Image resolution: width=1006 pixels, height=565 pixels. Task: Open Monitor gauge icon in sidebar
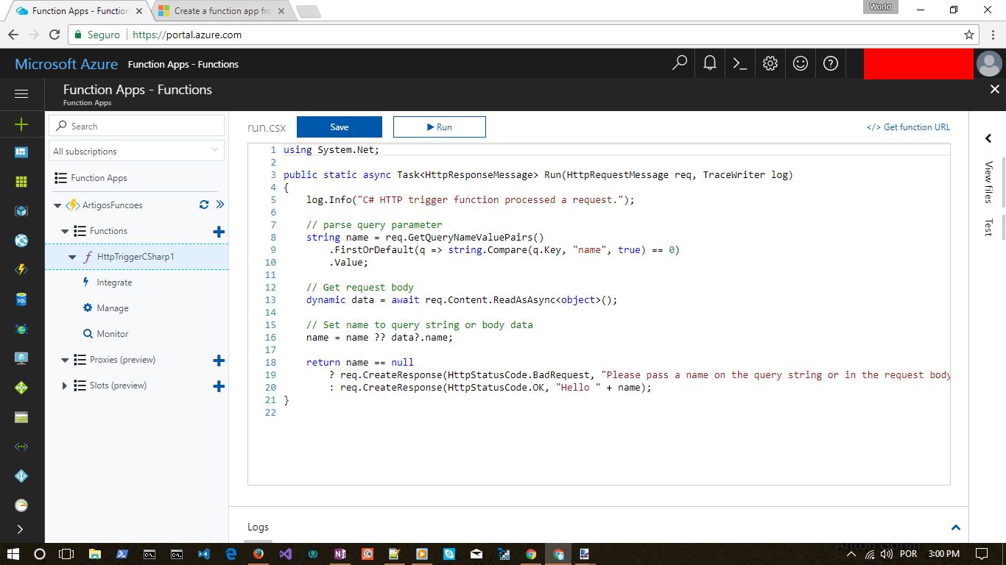(x=21, y=505)
